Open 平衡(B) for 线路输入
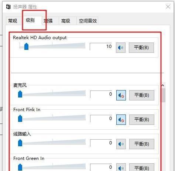Image resolution: width=175 pixels, height=171 pixels. (x=142, y=144)
